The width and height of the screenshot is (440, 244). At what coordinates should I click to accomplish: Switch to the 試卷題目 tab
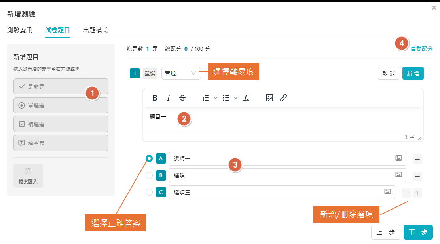point(57,30)
